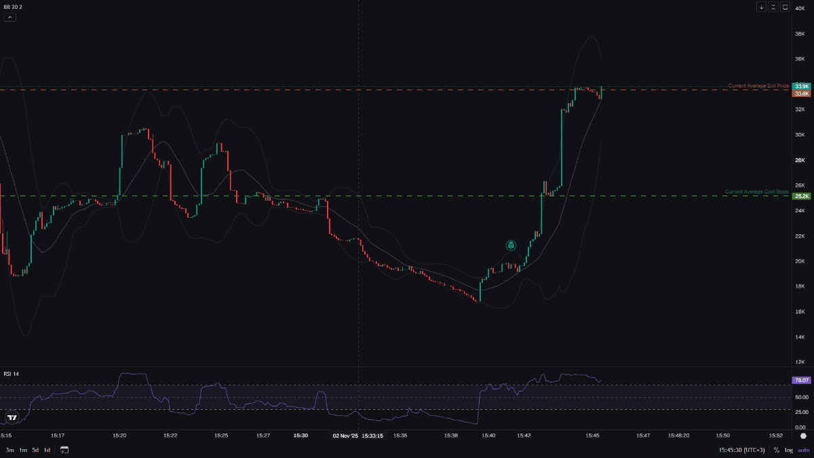Image resolution: width=814 pixels, height=458 pixels.
Task: Open the timezone menu showing UTC+3
Action: point(742,450)
